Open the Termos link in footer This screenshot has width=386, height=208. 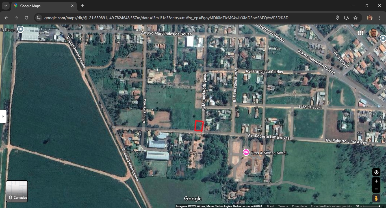pyautogui.click(x=283, y=206)
